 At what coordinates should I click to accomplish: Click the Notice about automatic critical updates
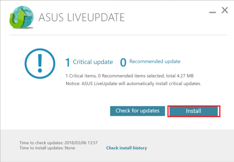coord(133,84)
